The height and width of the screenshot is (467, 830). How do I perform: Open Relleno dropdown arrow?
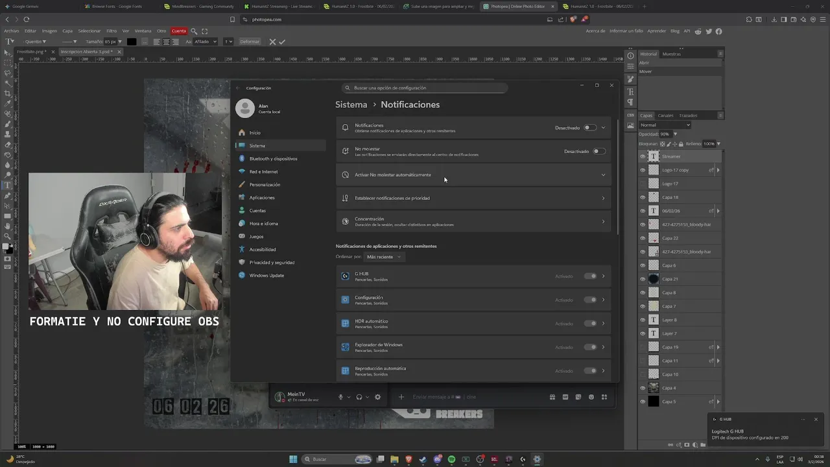[x=718, y=143]
